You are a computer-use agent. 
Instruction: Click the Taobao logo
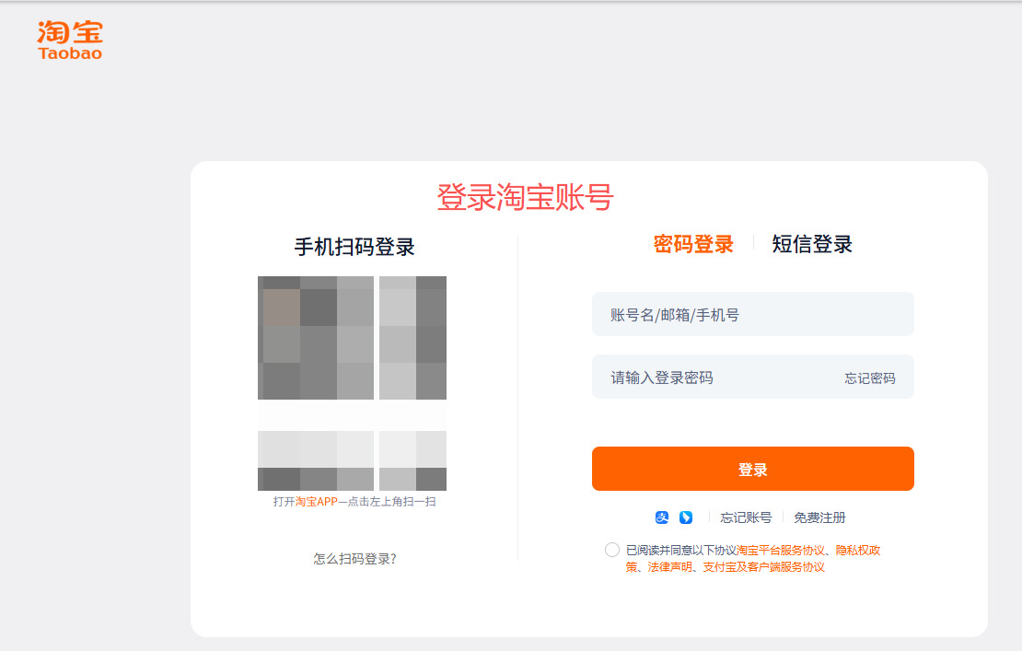[x=70, y=41]
